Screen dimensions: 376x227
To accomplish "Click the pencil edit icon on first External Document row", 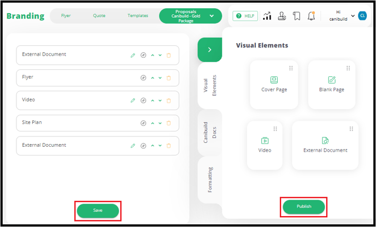I will point(133,55).
